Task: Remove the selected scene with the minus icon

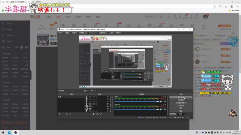Action: (x=63, y=114)
